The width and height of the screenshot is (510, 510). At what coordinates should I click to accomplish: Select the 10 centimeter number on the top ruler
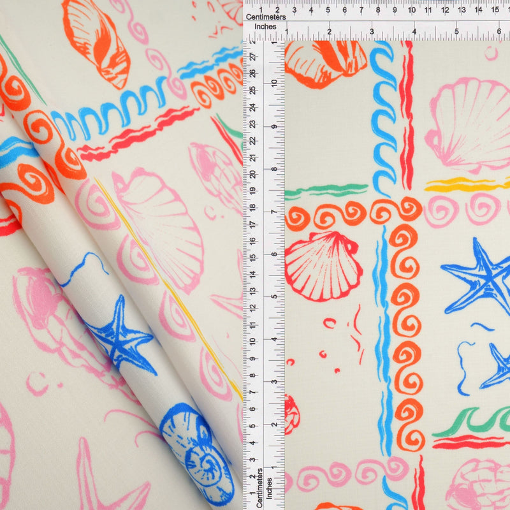click(411, 10)
